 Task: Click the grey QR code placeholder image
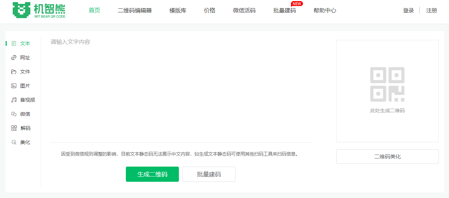click(387, 84)
